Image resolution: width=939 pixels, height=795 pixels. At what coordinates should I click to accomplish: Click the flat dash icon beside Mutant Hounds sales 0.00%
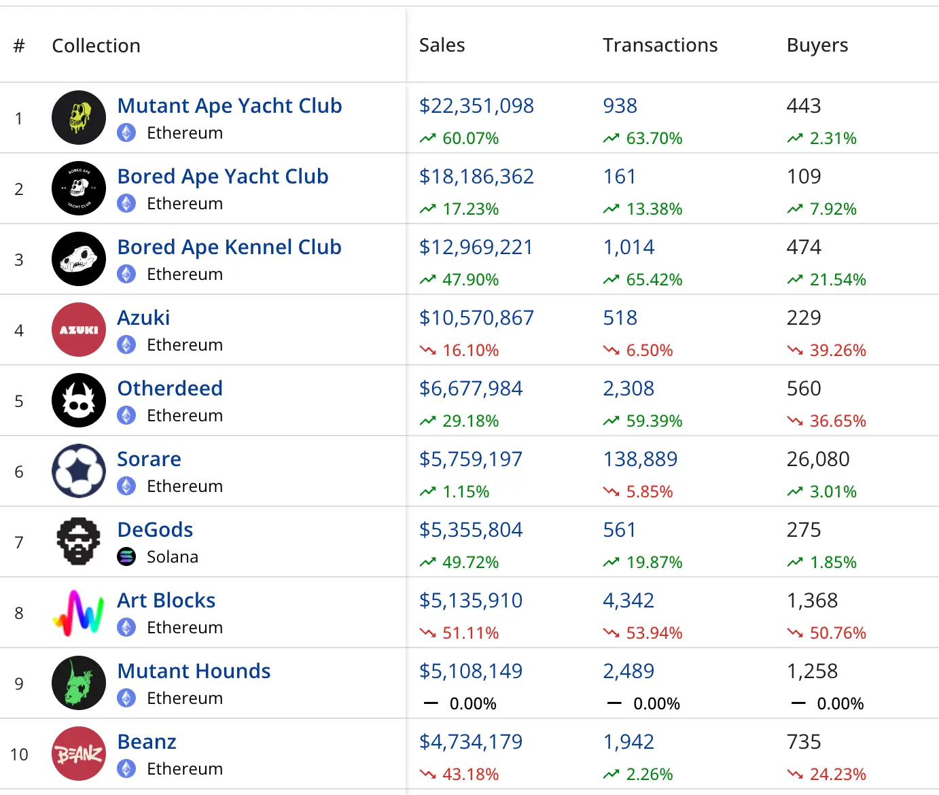click(431, 703)
